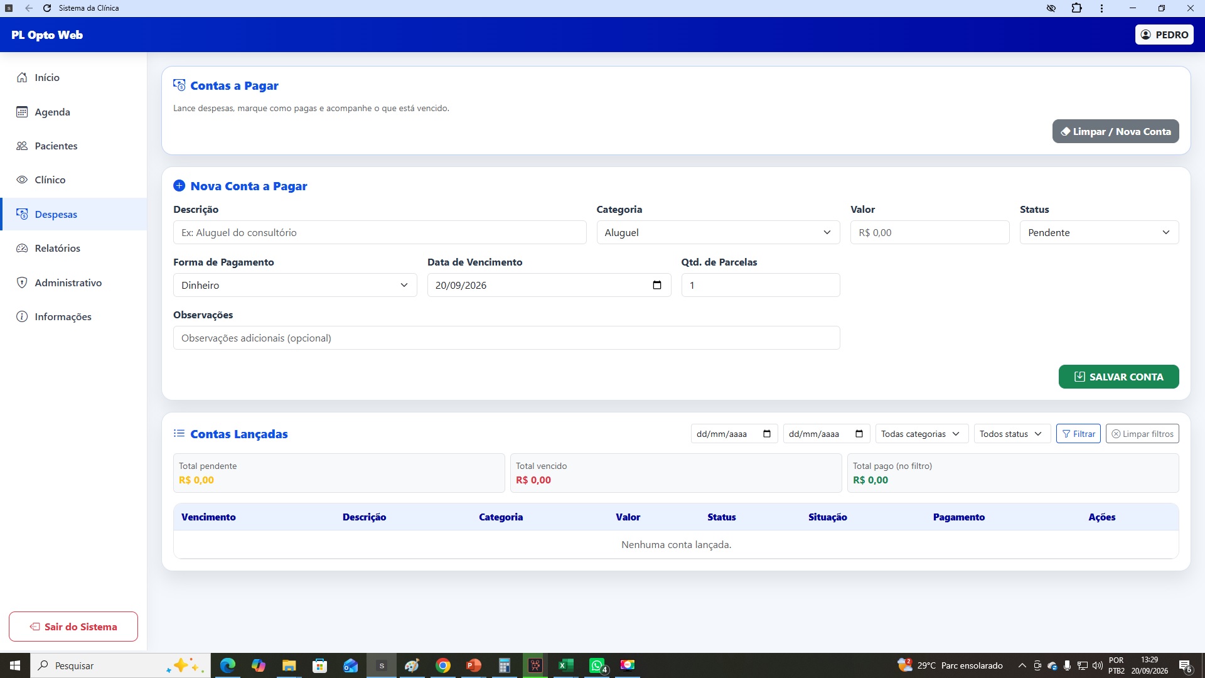Viewport: 1205px width, 678px height.
Task: Click the Vencimento column header
Action: pyautogui.click(x=208, y=517)
